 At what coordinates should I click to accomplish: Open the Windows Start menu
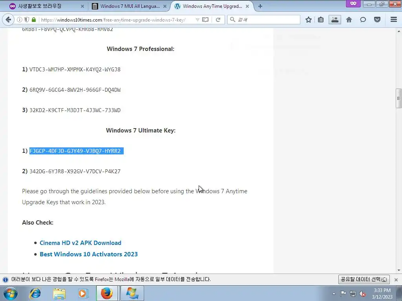11,293
